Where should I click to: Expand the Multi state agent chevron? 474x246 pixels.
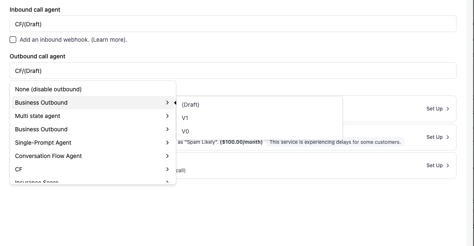(x=167, y=116)
